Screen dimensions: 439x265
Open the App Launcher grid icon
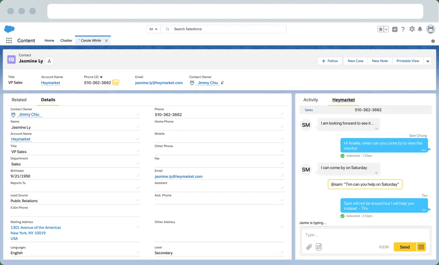(x=9, y=41)
